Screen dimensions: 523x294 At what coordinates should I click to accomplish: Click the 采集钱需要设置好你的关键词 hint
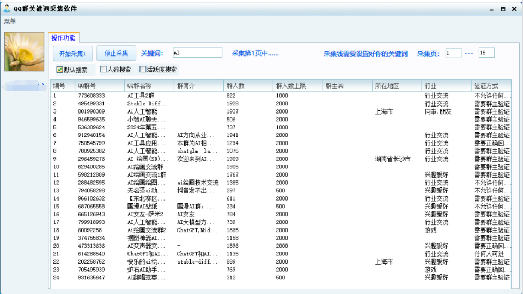tap(366, 54)
